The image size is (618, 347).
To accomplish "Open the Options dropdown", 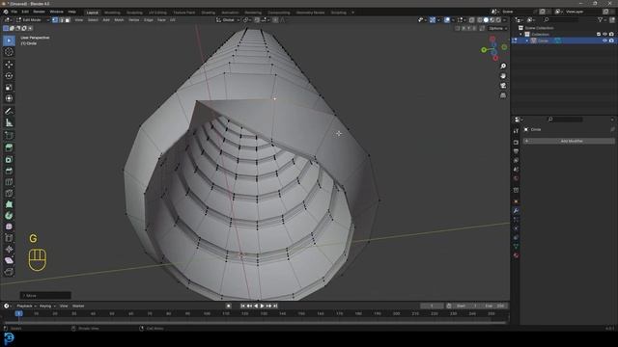I will (497, 28).
